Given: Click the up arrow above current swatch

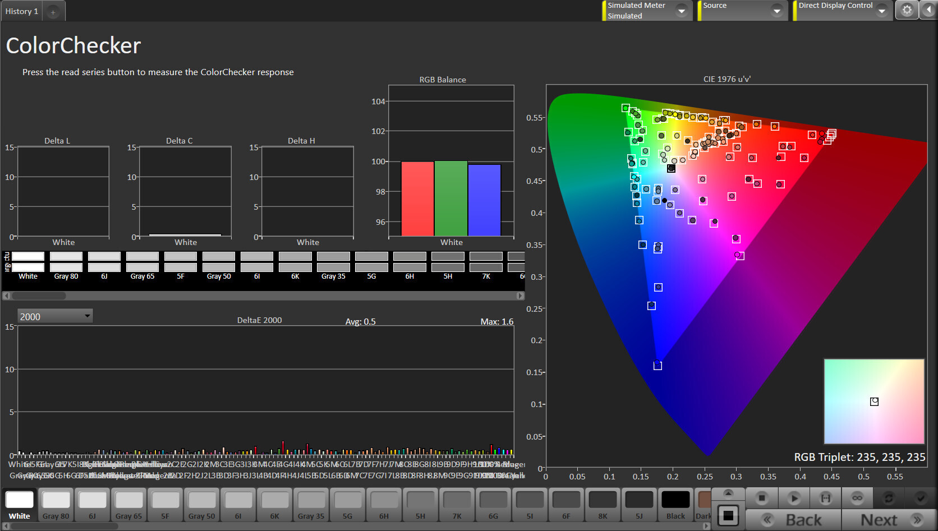Looking at the screenshot, I should [x=728, y=493].
